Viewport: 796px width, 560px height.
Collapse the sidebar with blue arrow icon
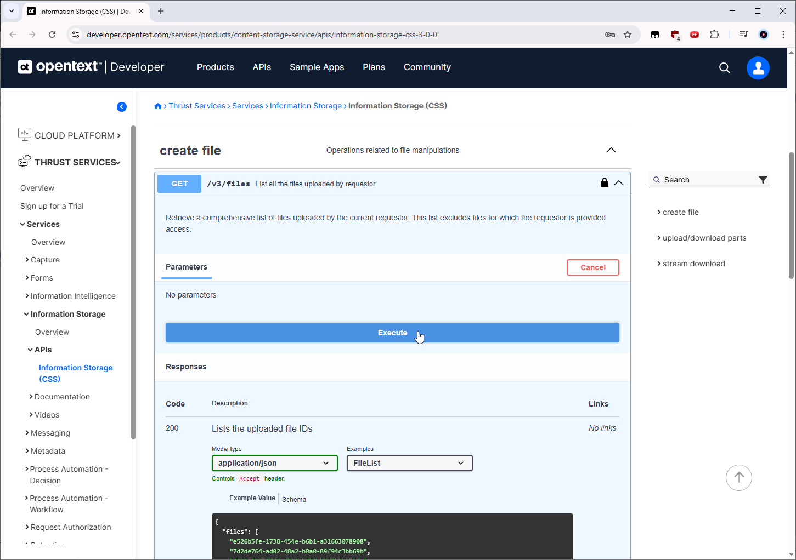[x=122, y=107]
